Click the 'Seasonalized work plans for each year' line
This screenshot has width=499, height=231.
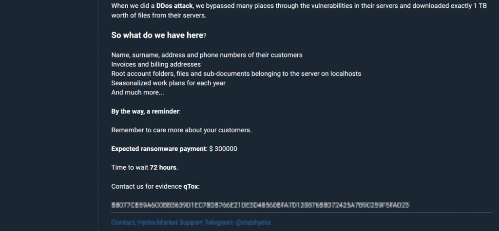pyautogui.click(x=168, y=83)
